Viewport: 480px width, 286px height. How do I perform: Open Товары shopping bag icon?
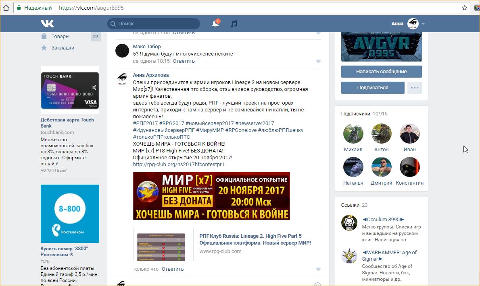[44, 36]
